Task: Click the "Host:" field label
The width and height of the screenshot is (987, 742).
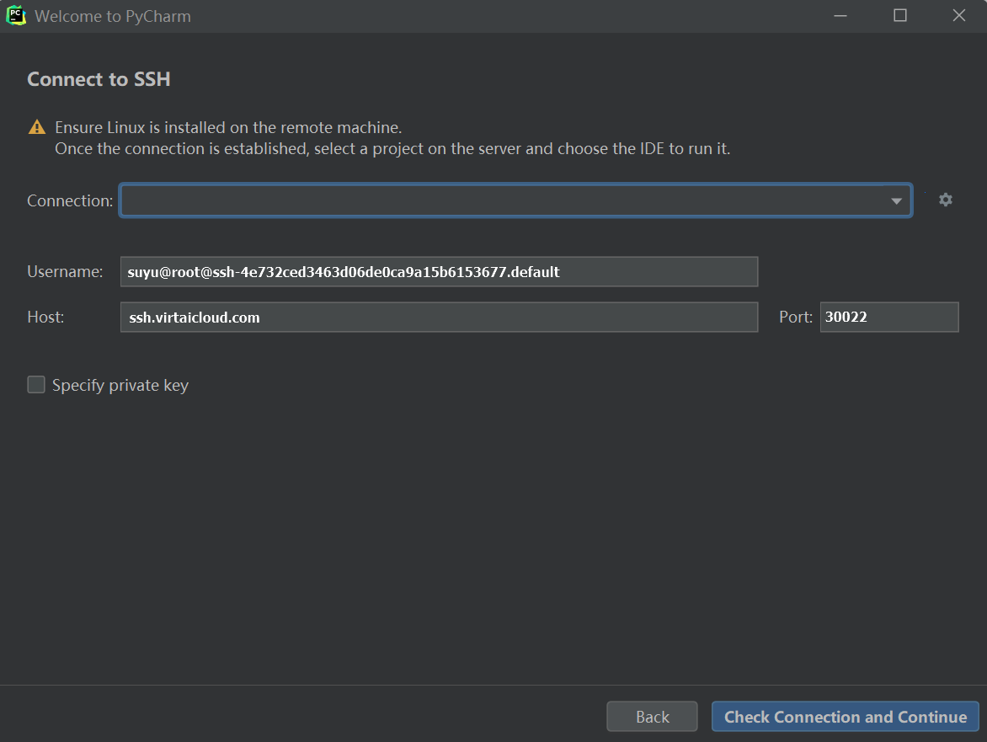Action: point(45,318)
